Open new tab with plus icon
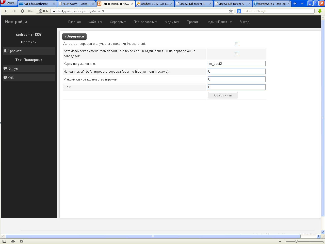 pyautogui.click(x=295, y=4)
